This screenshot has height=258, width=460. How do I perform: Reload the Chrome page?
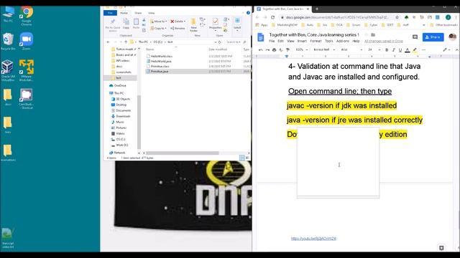tap(272, 17)
